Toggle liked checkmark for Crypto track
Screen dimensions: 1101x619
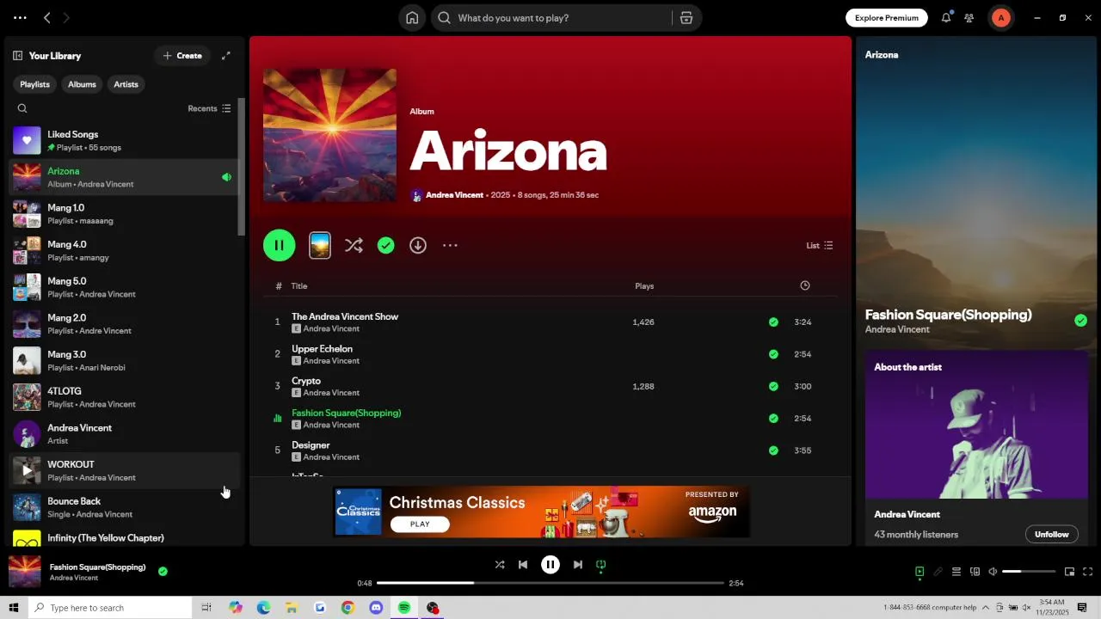click(773, 386)
